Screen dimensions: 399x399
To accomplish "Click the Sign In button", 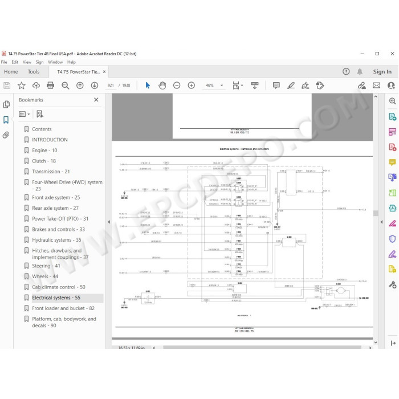I will click(x=382, y=72).
